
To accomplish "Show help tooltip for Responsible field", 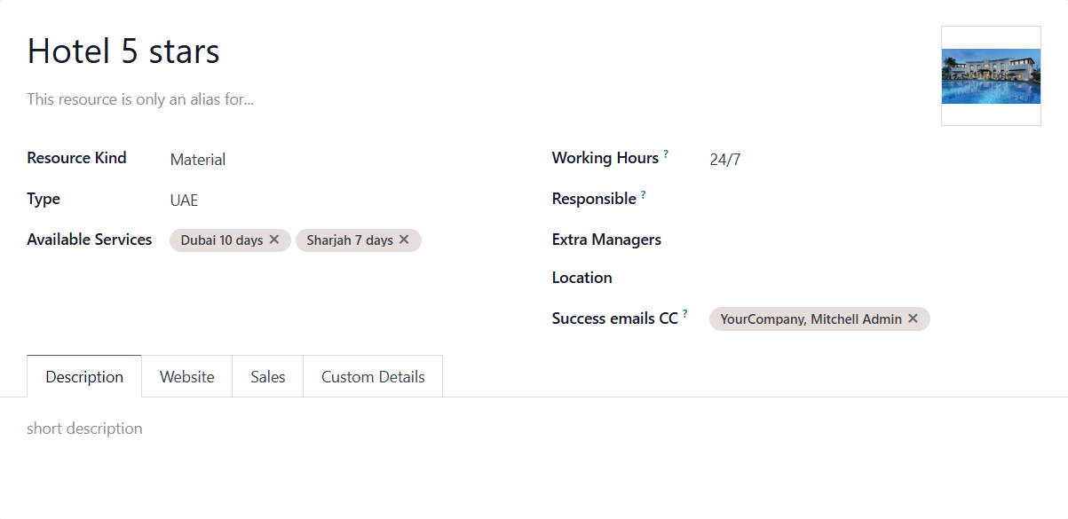I will point(644,194).
